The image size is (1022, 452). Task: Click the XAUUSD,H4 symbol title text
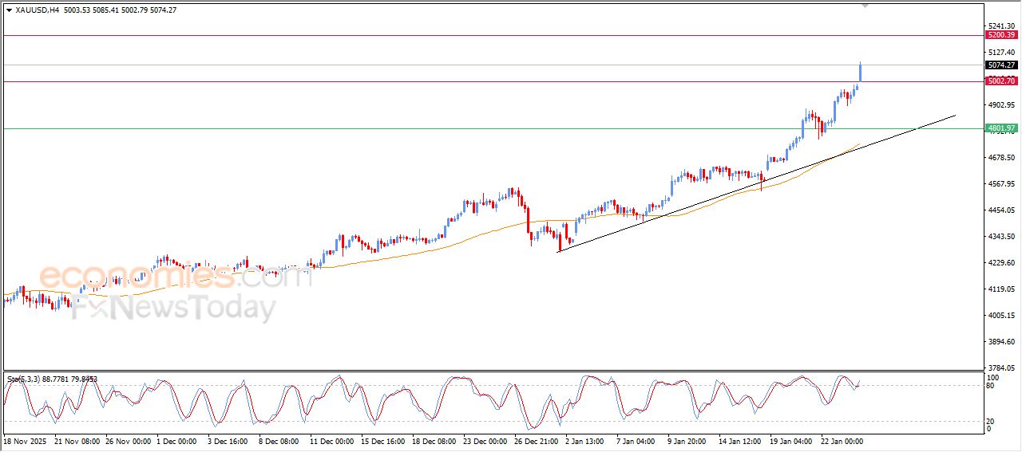pos(38,10)
